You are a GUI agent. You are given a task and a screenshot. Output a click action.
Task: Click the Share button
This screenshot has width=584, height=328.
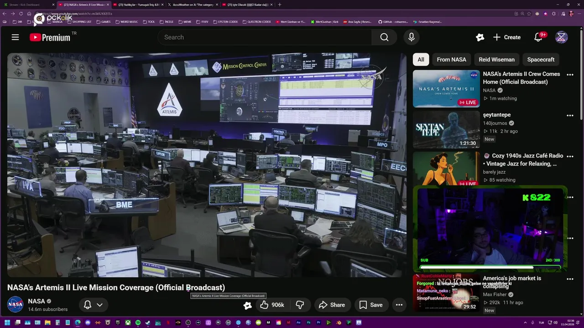(332, 305)
